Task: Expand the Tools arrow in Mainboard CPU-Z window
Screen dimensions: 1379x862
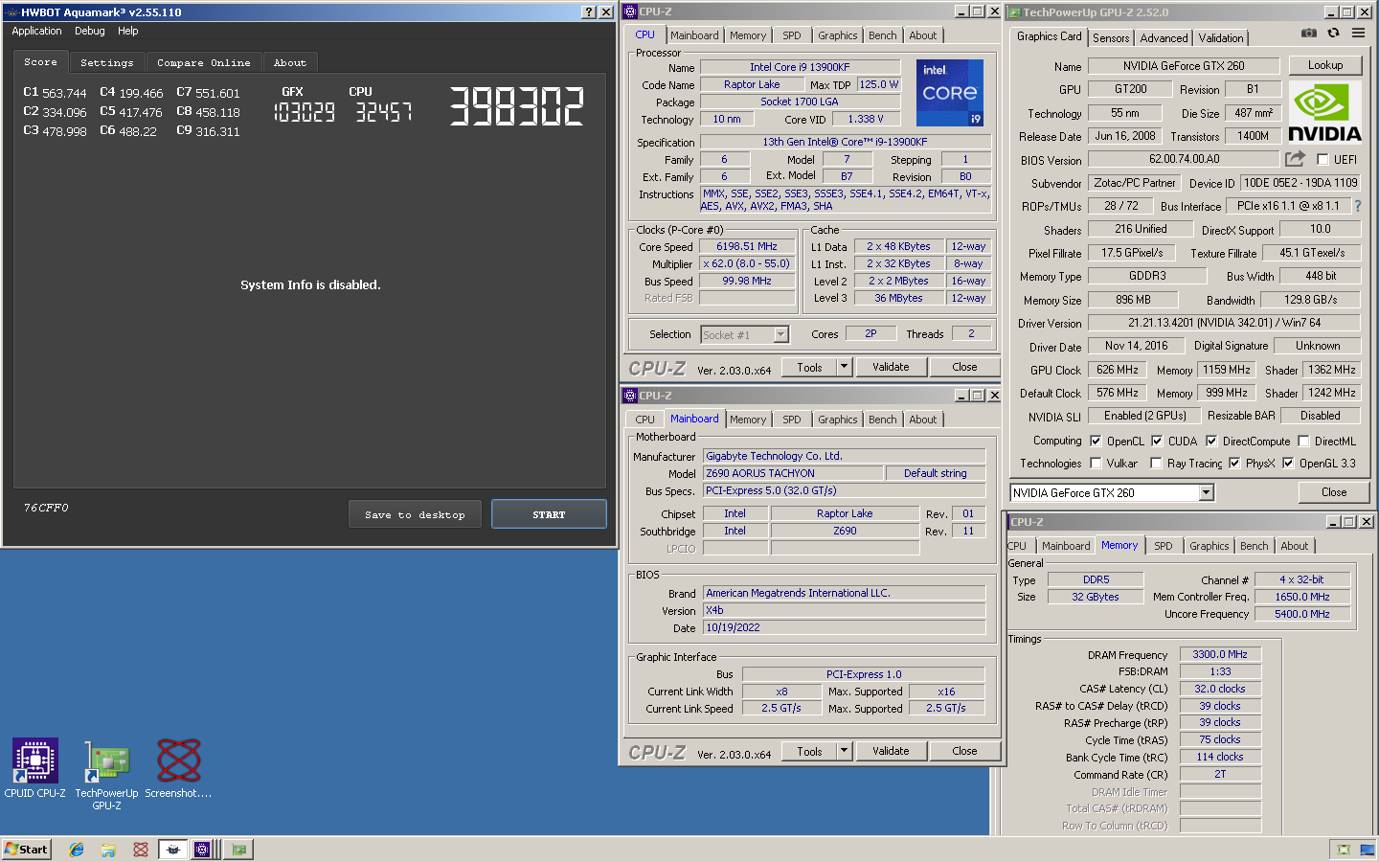Action: tap(844, 751)
